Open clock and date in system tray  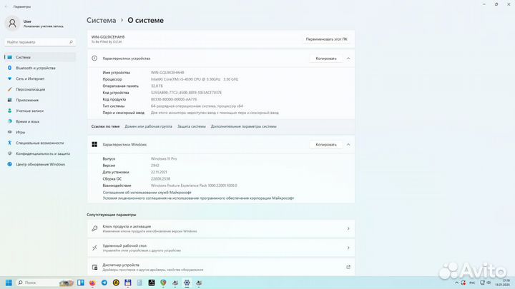pos(503,283)
